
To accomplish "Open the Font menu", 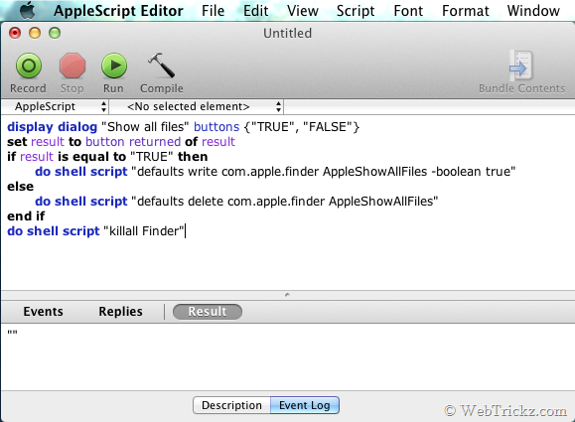I will (408, 11).
